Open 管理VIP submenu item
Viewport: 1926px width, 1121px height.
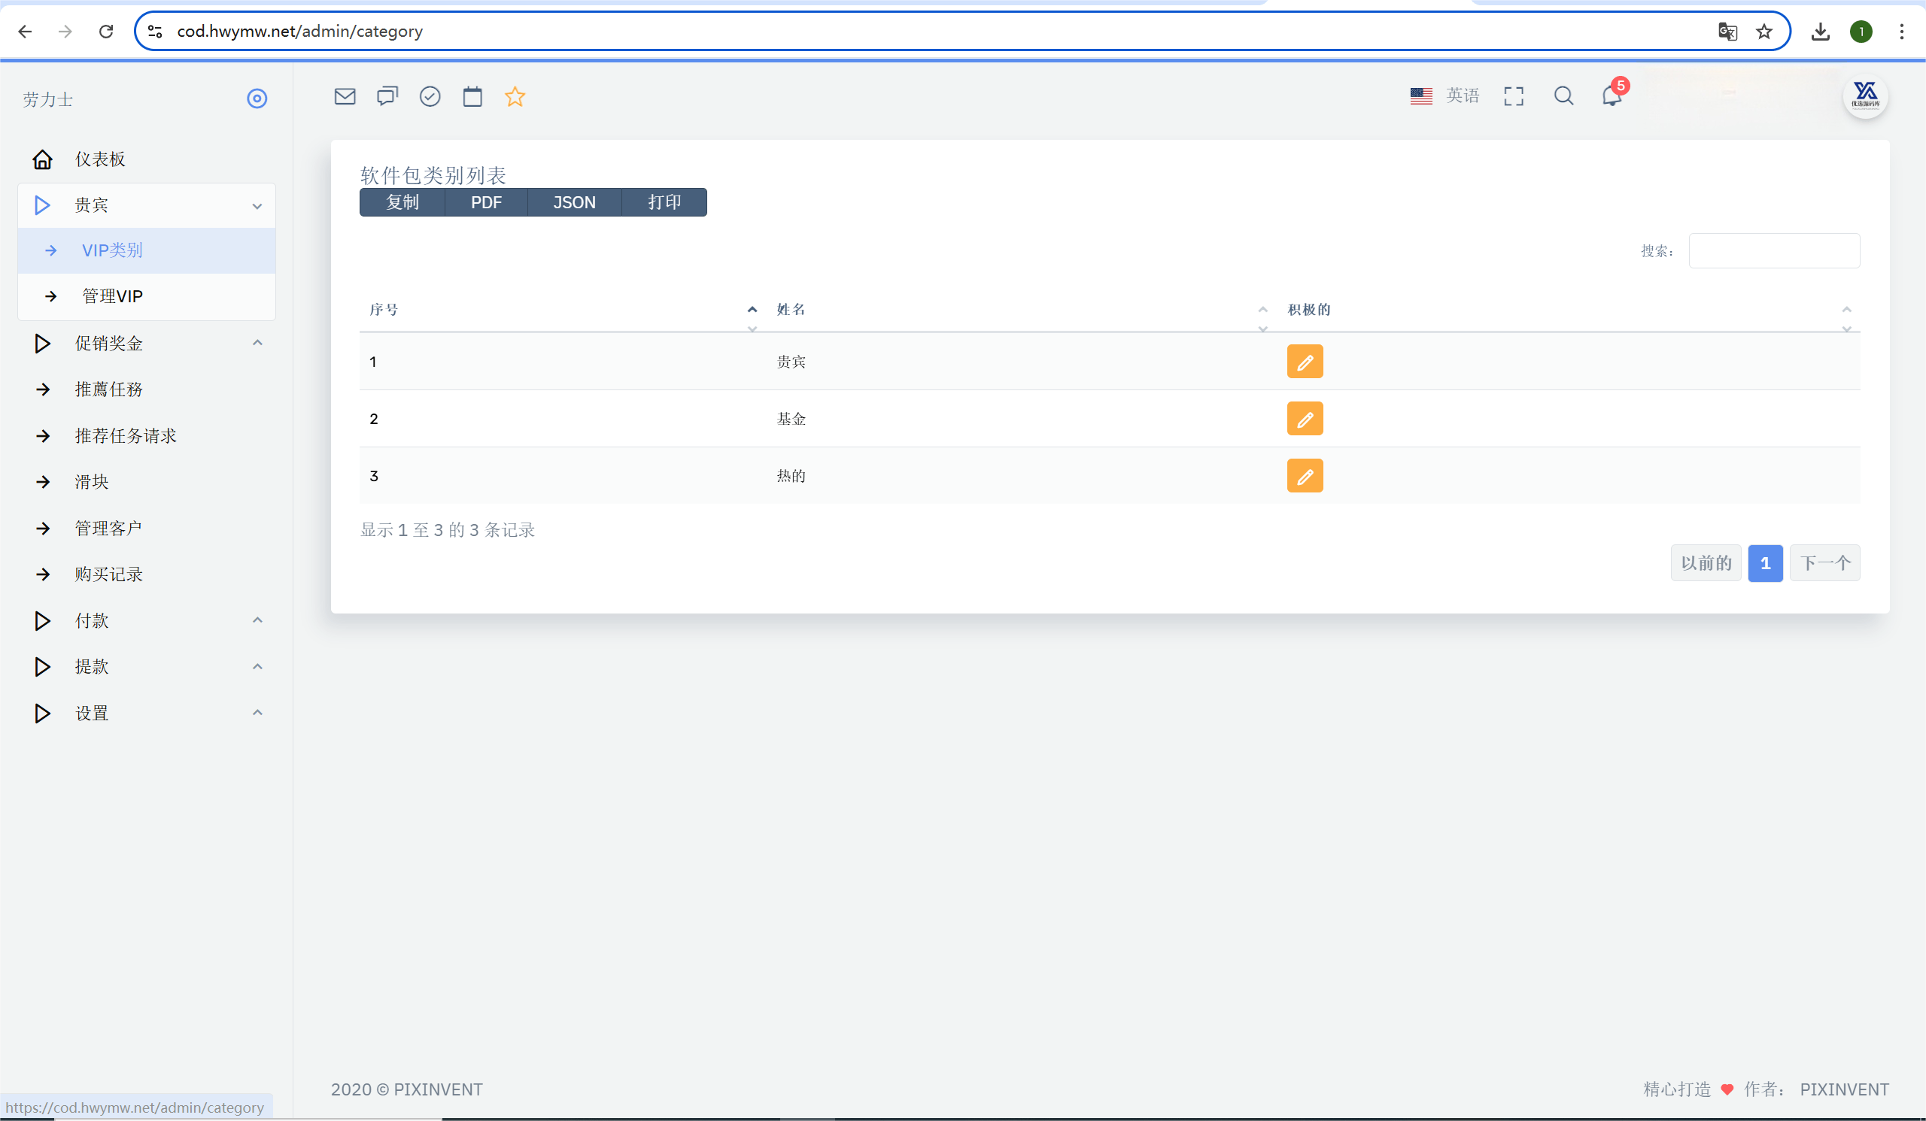point(112,296)
